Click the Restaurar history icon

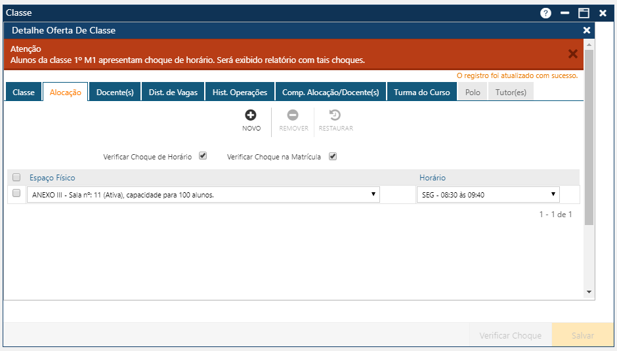click(x=335, y=115)
